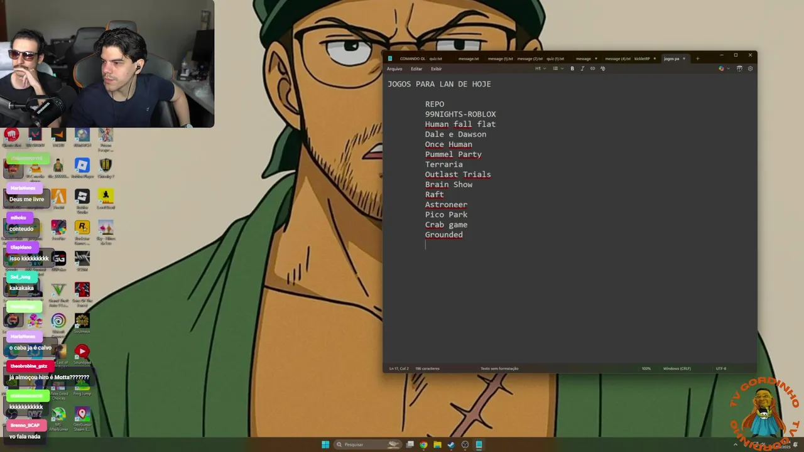Viewport: 804px width, 452px height.
Task: Switch to the message.txt tab
Action: [469, 58]
